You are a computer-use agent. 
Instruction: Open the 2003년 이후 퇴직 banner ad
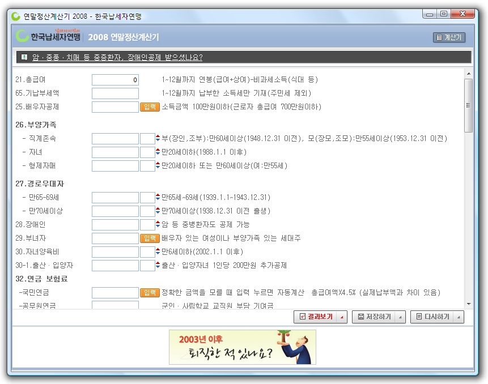coord(243,347)
